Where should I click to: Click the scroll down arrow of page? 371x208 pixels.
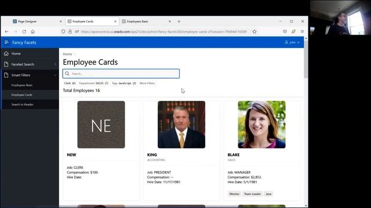pos(305,206)
